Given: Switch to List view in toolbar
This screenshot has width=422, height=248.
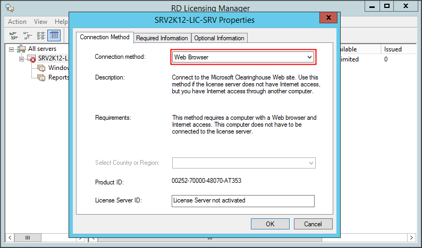Looking at the screenshot, I should point(40,36).
